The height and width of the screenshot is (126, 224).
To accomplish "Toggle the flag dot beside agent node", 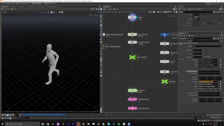I will (x=139, y=19).
